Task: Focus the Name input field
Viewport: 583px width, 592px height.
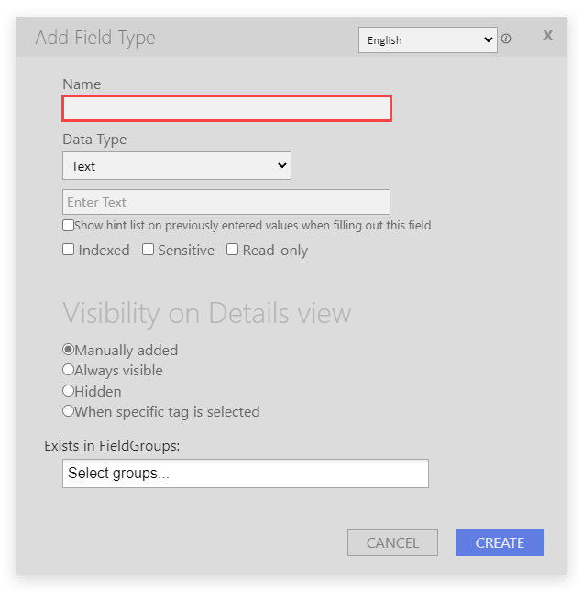Action: tap(227, 108)
